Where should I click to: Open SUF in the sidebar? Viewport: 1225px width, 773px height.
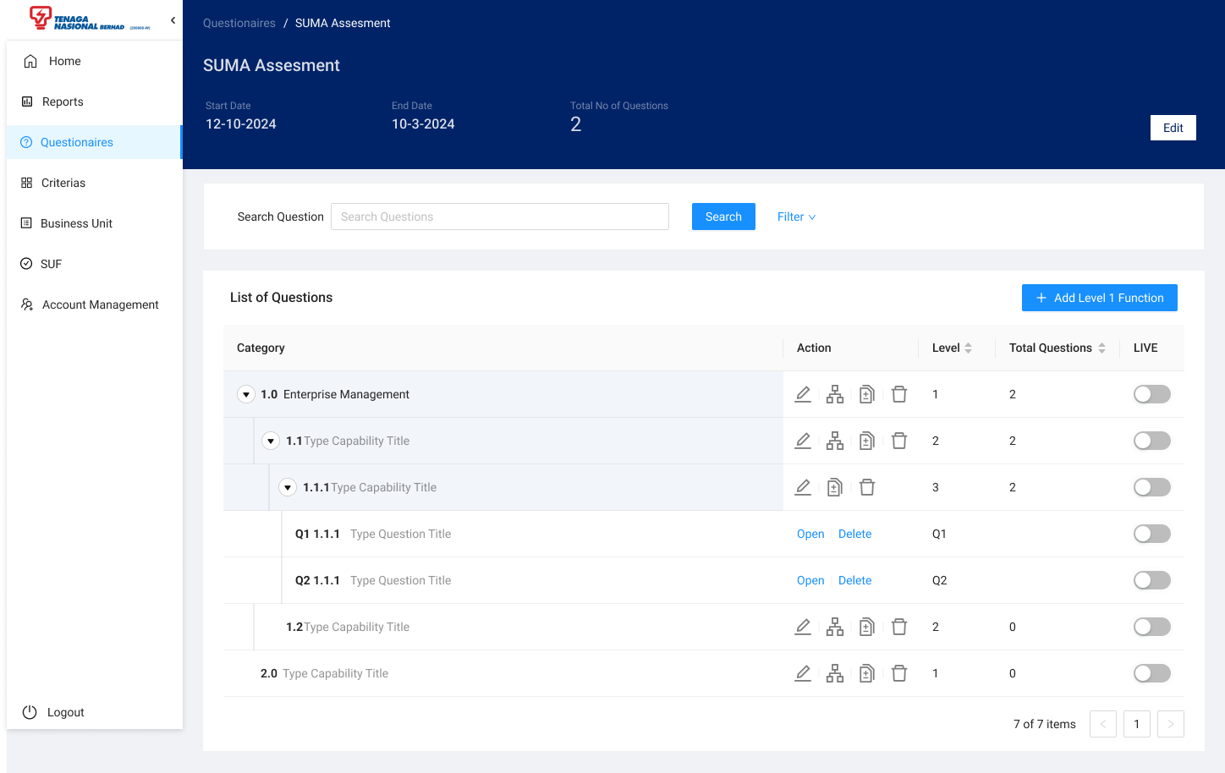click(x=95, y=264)
